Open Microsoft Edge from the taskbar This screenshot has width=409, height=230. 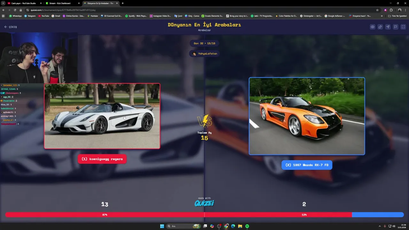tap(233, 226)
